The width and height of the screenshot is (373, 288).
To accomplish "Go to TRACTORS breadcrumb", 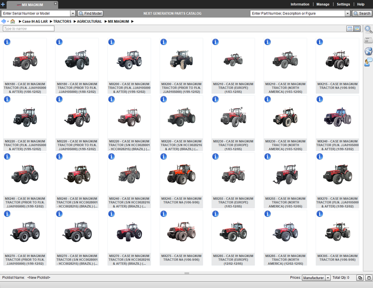I will [62, 21].
